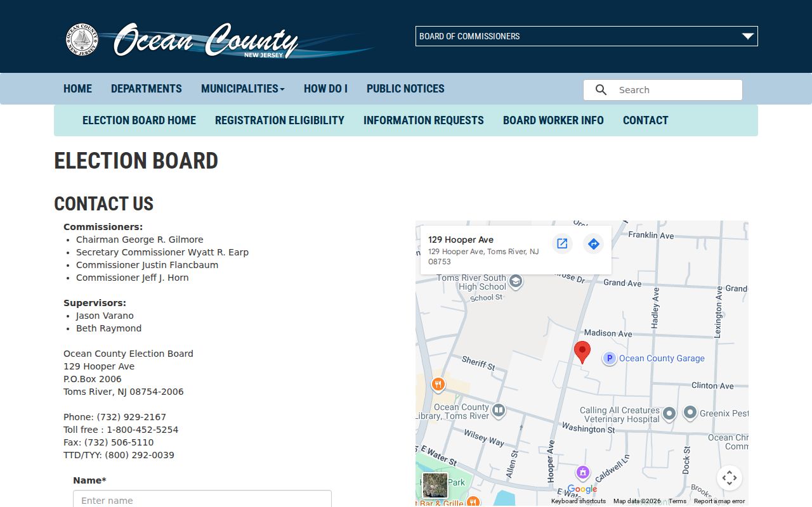The height and width of the screenshot is (507, 812).
Task: View Board Worker Info
Action: 553,120
